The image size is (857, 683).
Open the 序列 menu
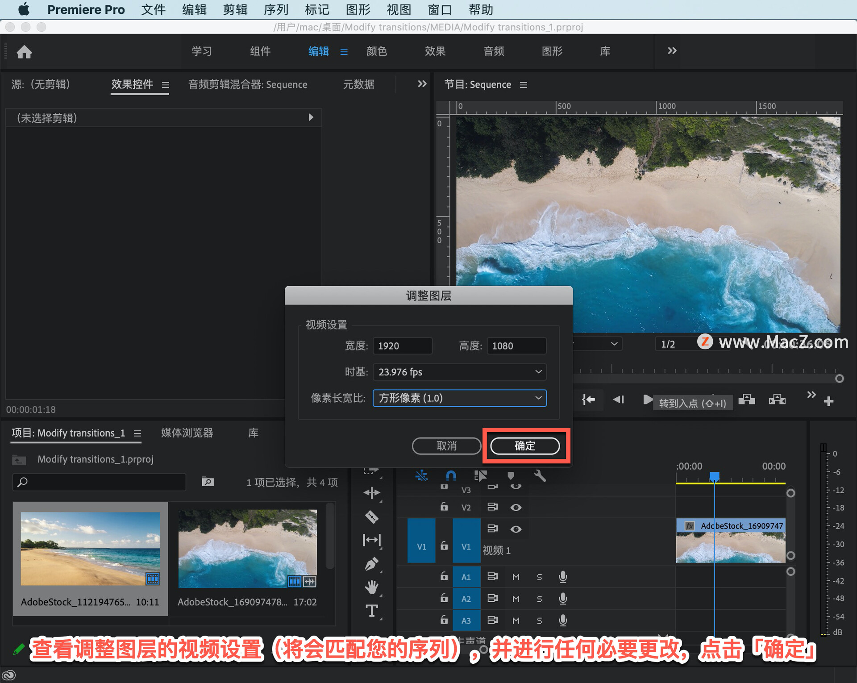click(276, 9)
